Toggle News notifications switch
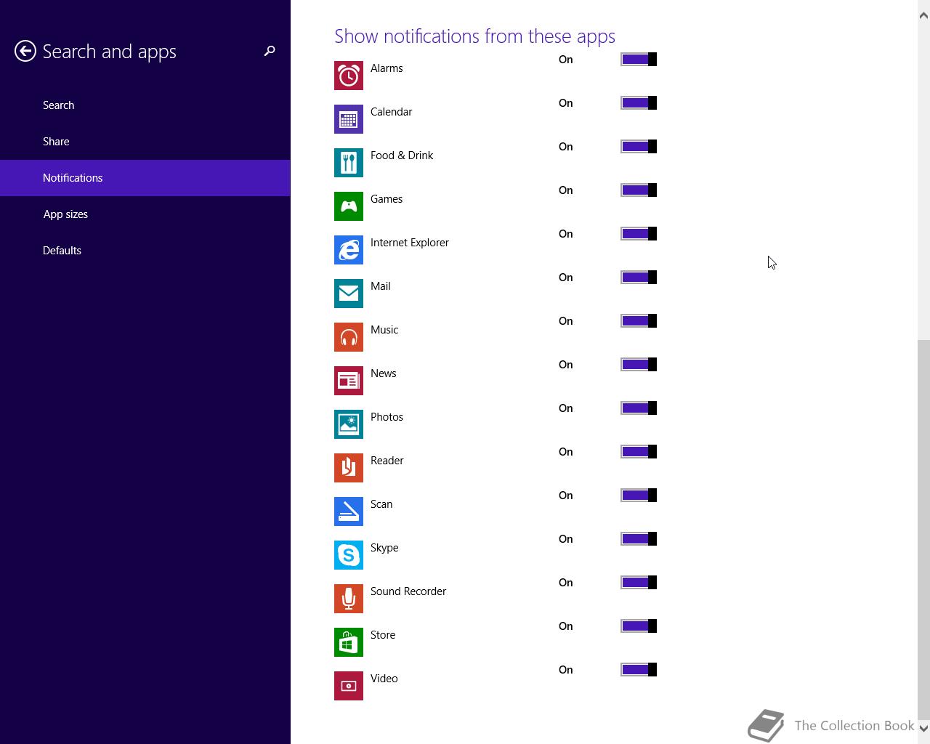Image resolution: width=930 pixels, height=744 pixels. click(x=639, y=365)
